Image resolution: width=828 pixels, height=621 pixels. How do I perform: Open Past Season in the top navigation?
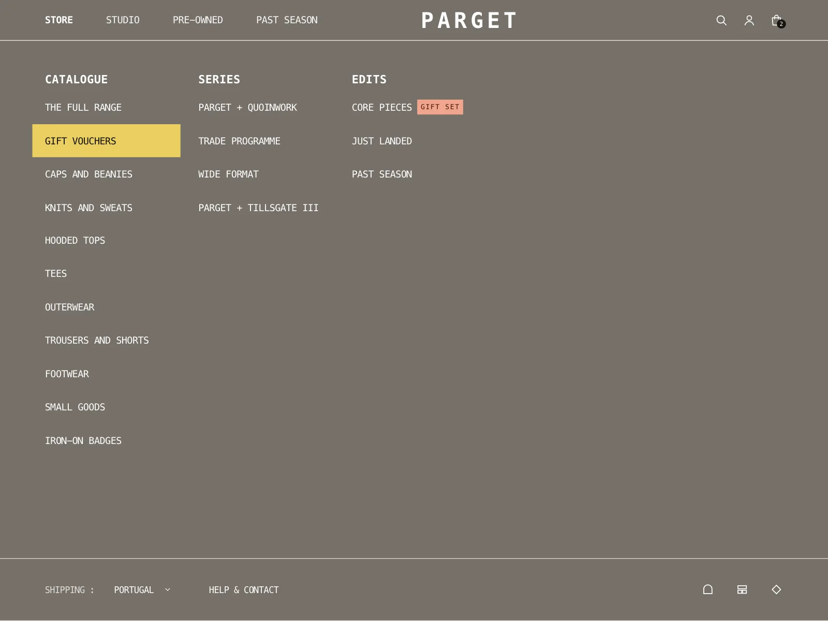tap(287, 20)
